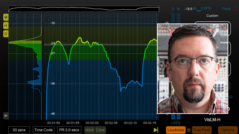Switch to the Loudness view

176,130
